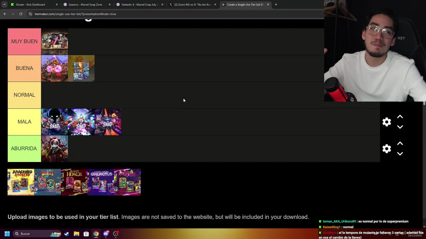Image resolution: width=426 pixels, height=239 pixels.
Task: Open settings gear for ABURRIDA row
Action: coord(386,149)
